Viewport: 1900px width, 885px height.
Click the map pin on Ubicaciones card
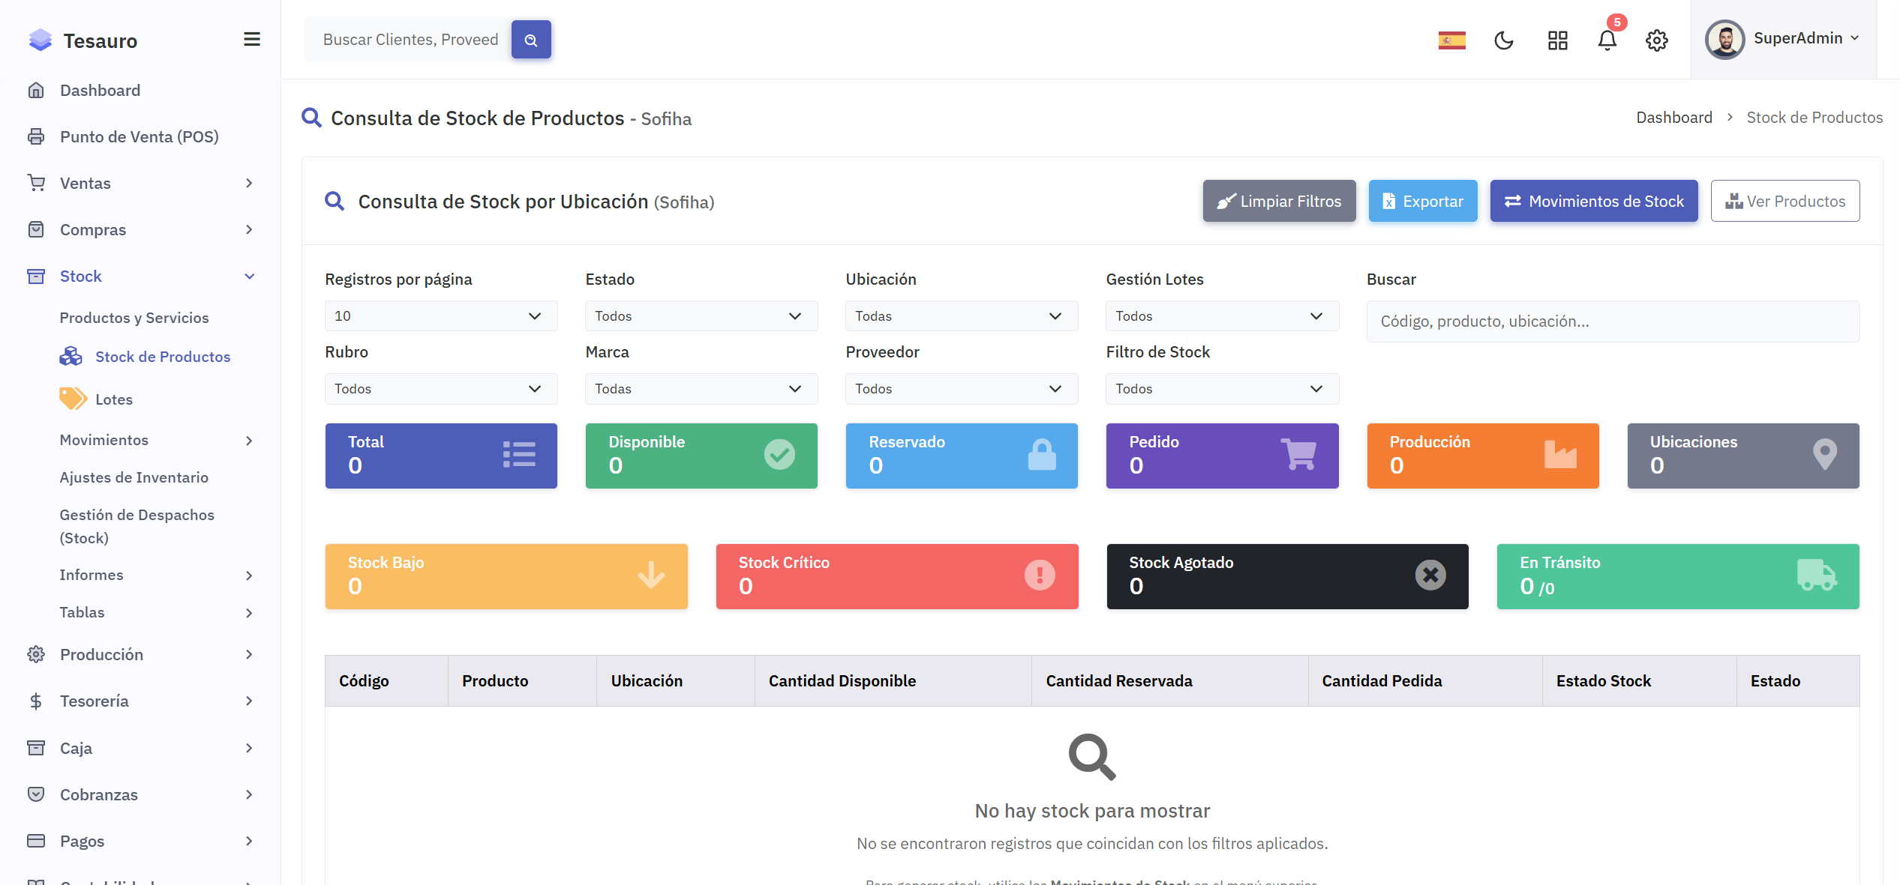pos(1825,454)
